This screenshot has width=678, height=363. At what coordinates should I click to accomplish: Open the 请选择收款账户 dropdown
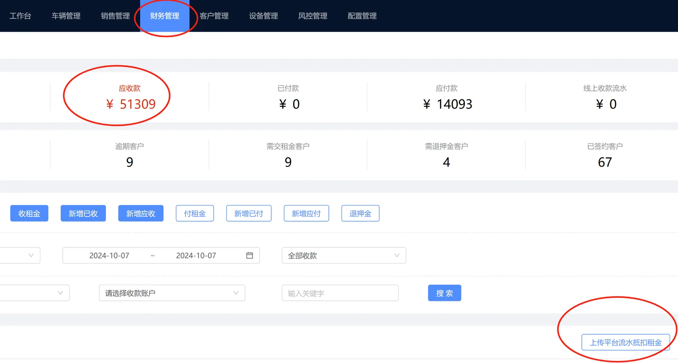tap(172, 293)
